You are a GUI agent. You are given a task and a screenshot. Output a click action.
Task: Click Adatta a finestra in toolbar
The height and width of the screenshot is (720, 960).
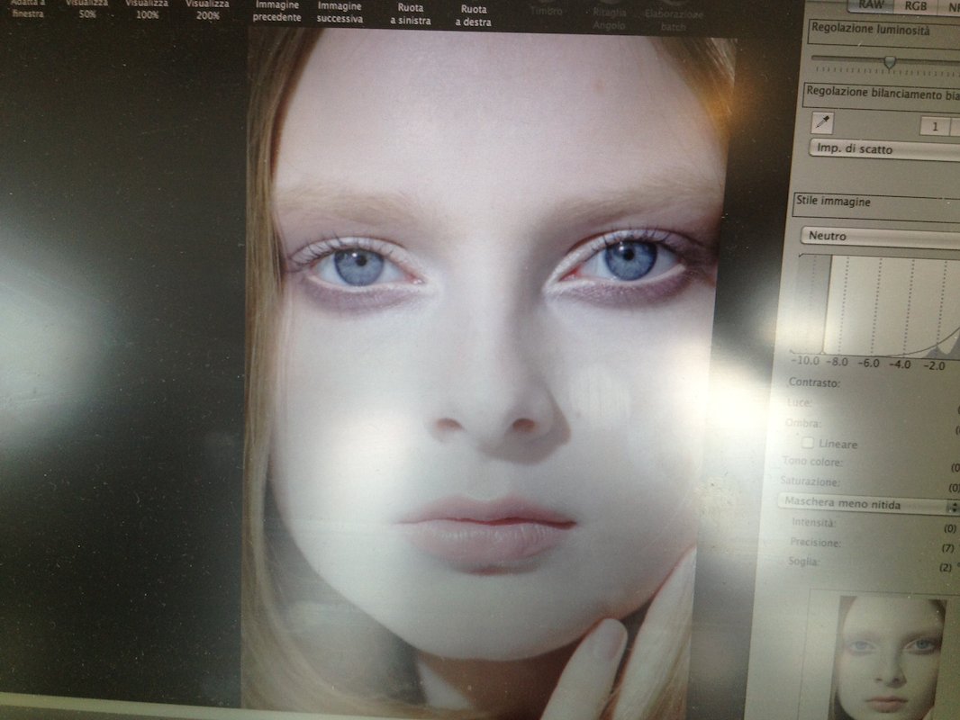coord(28,8)
